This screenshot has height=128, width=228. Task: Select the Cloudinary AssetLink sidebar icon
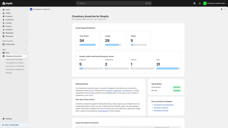tap(3, 56)
